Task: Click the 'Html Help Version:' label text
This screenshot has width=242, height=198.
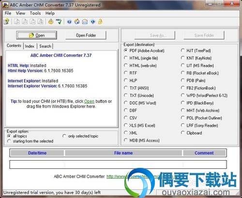Action: point(26,71)
